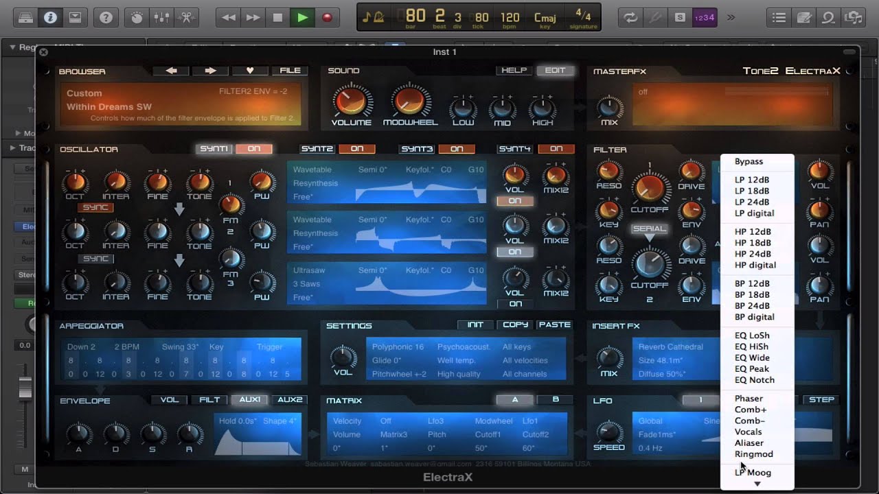
Task: Show more filter types with down arrow
Action: (x=757, y=484)
